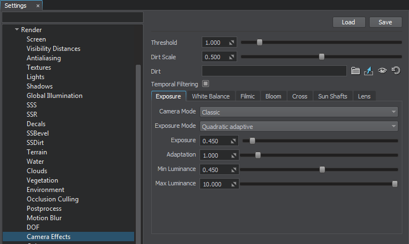Click the Dirt asset import arrow icon
Image resolution: width=409 pixels, height=244 pixels.
[369, 71]
